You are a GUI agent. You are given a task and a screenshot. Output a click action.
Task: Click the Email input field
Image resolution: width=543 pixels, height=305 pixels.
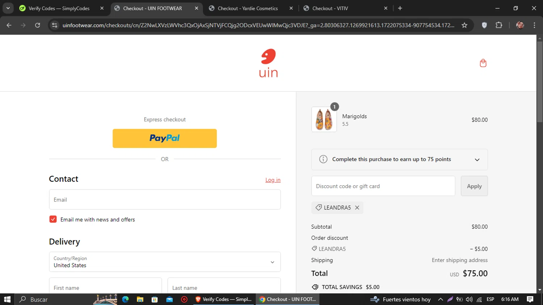click(x=165, y=199)
